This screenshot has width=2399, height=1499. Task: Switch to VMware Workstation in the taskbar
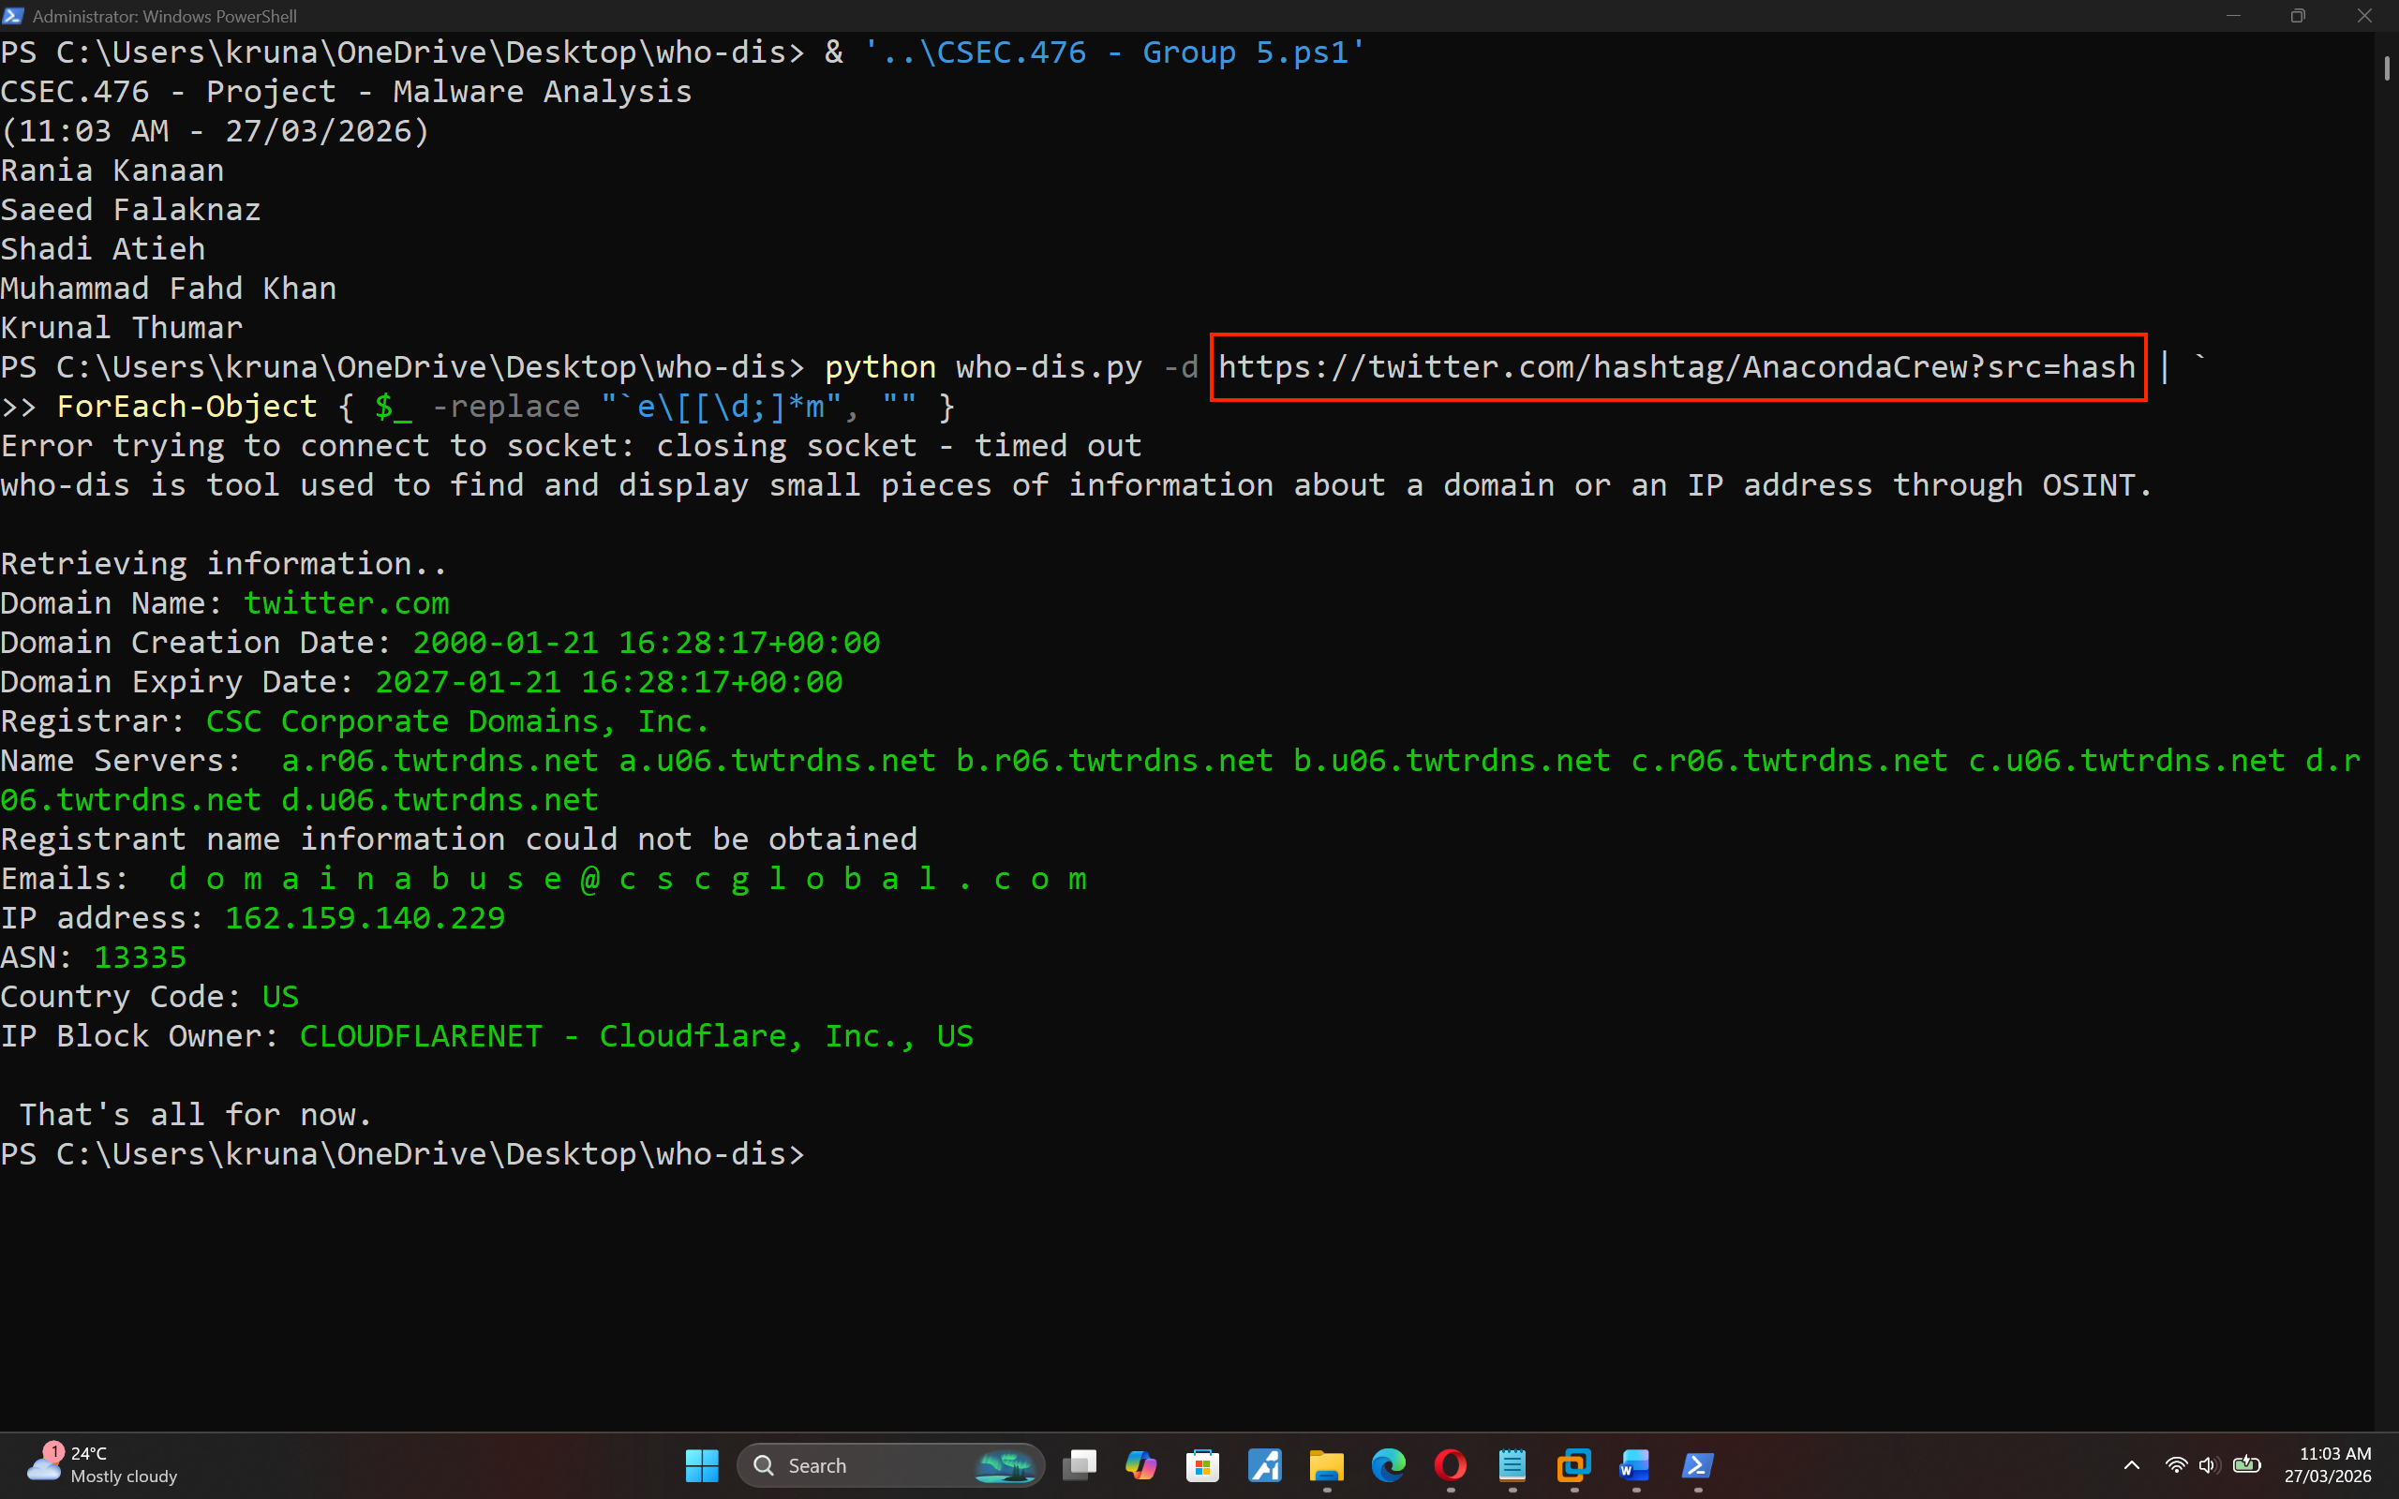(1574, 1465)
